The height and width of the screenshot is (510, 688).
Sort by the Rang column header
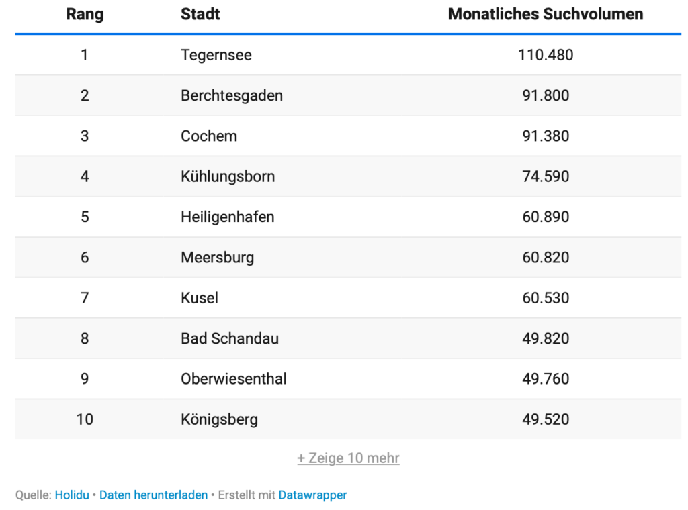(x=85, y=14)
